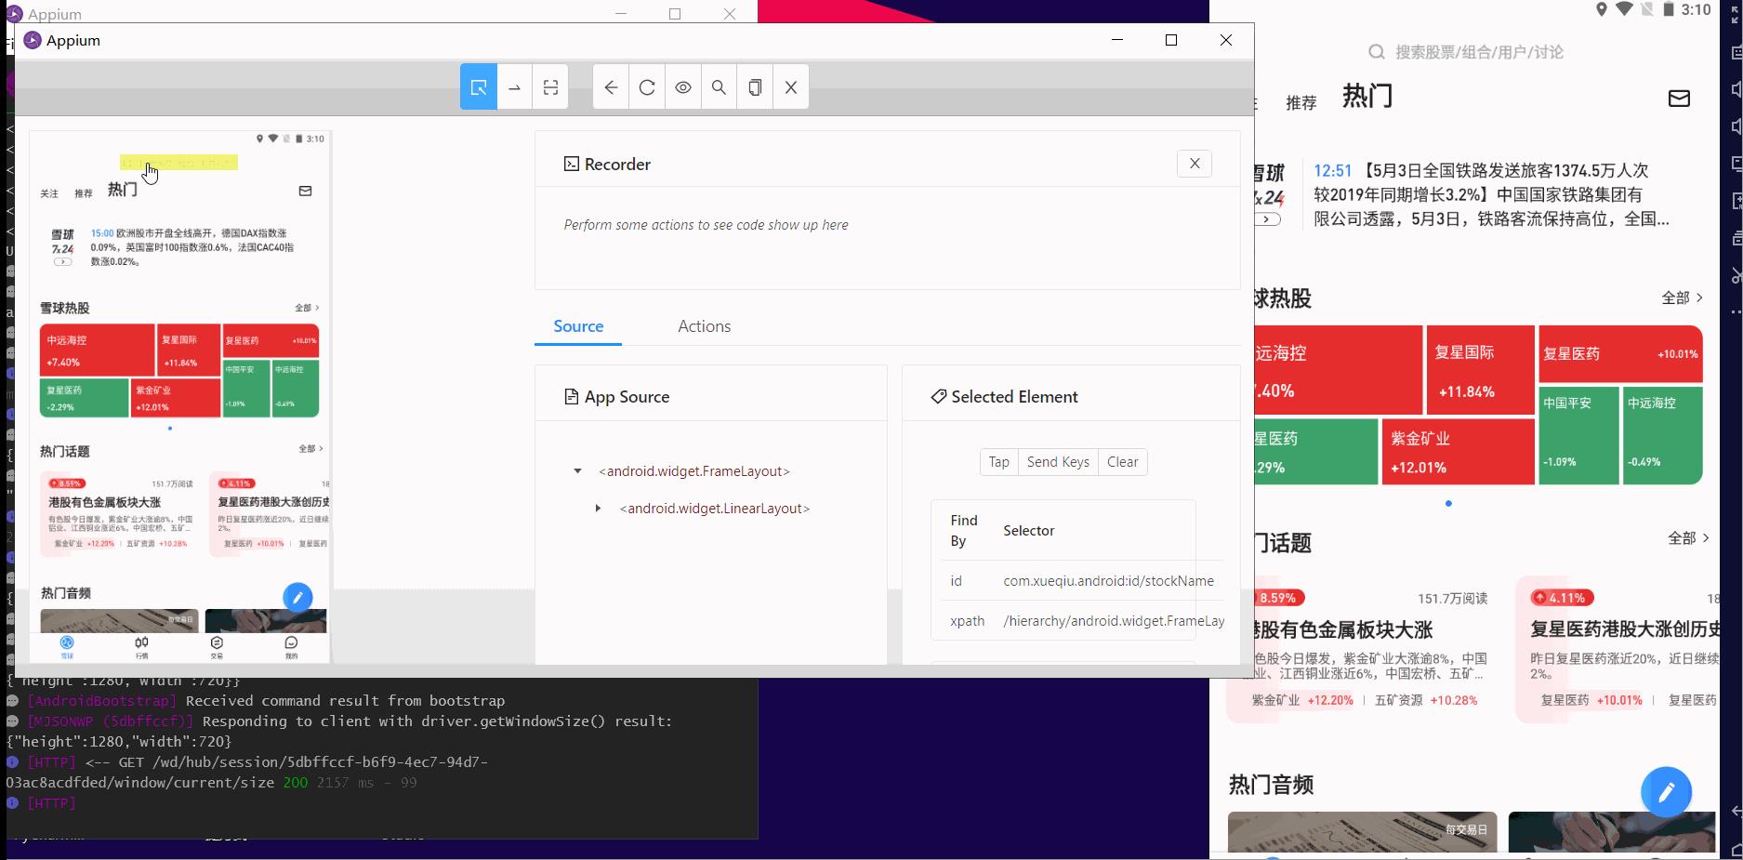Click 中远海控 +7.40% tile in preview
The image size is (1743, 860).
[97, 350]
